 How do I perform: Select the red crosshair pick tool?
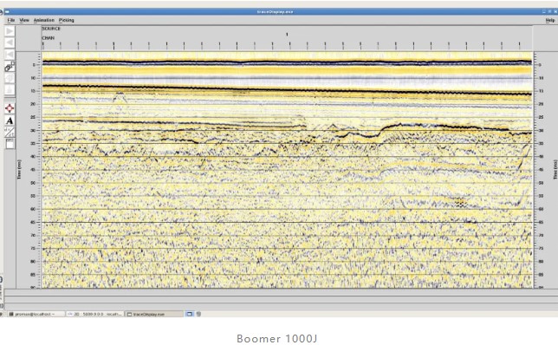(x=10, y=108)
